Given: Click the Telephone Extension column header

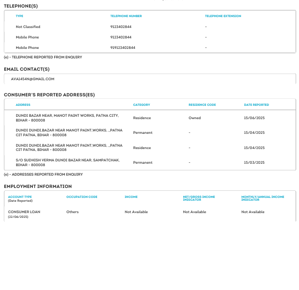Looking at the screenshot, I should tap(223, 16).
